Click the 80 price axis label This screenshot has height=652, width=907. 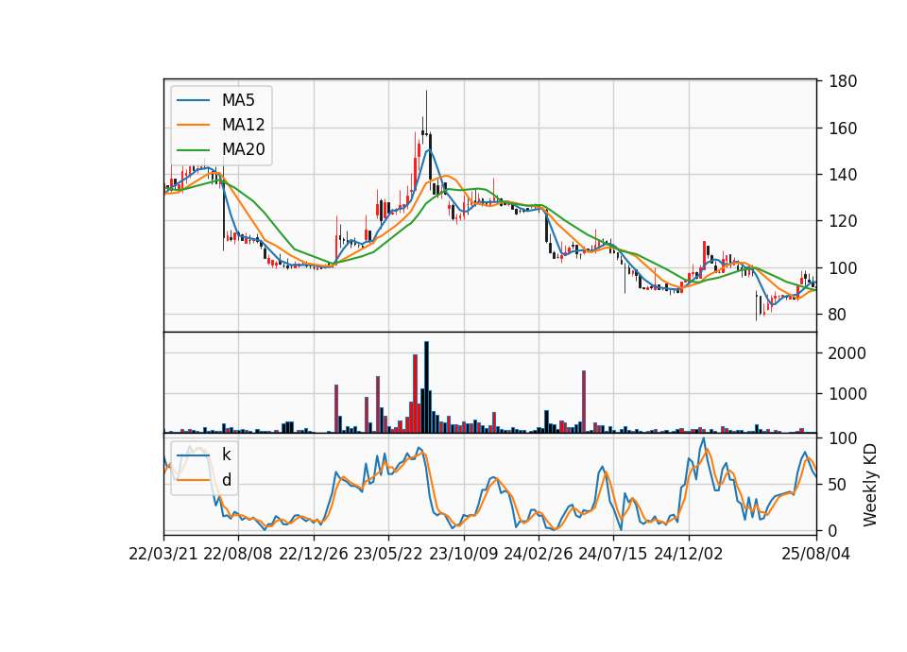click(x=837, y=315)
